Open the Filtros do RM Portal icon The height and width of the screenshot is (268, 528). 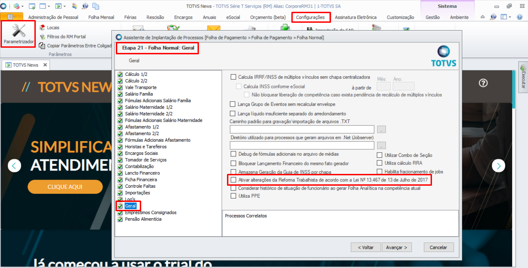(x=42, y=37)
